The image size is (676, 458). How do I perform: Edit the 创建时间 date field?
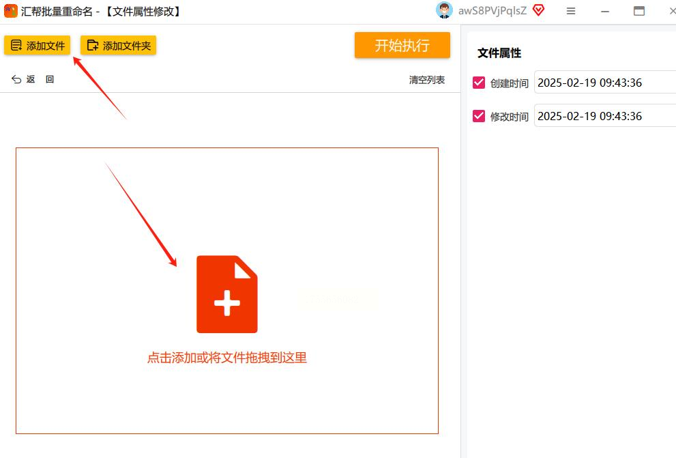(x=605, y=82)
